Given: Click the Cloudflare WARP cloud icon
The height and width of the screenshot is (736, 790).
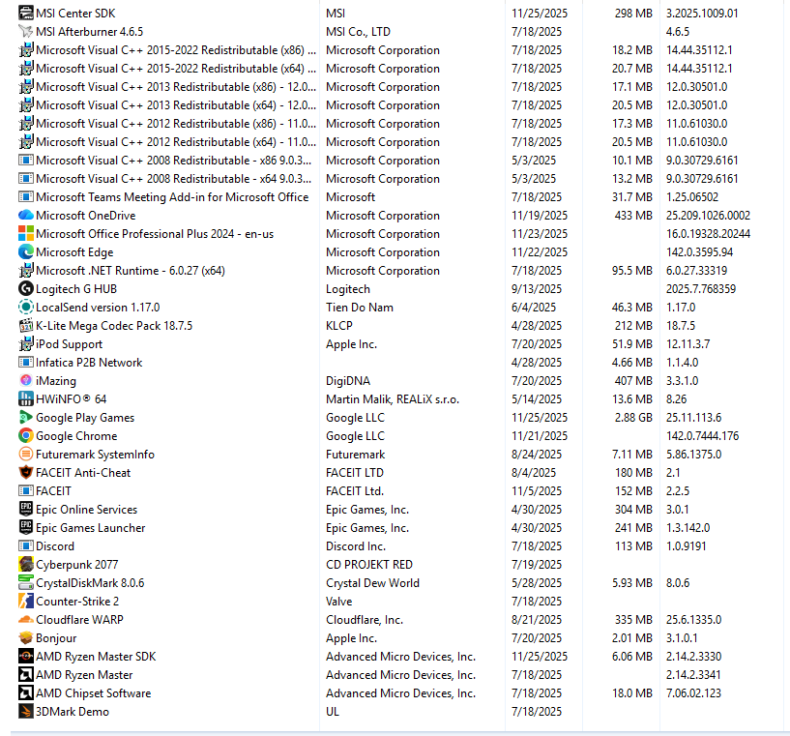Looking at the screenshot, I should click(x=26, y=620).
